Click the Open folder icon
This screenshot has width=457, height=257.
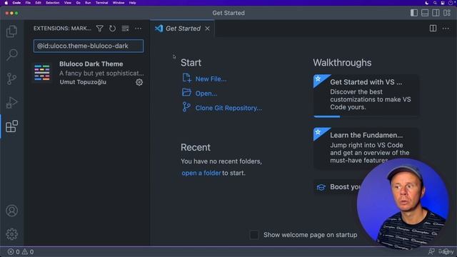(186, 93)
